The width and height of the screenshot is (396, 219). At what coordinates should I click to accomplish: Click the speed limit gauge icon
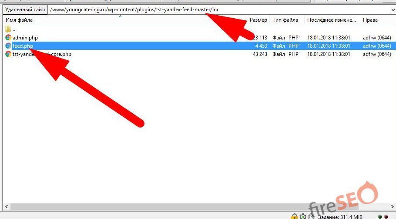click(x=311, y=216)
